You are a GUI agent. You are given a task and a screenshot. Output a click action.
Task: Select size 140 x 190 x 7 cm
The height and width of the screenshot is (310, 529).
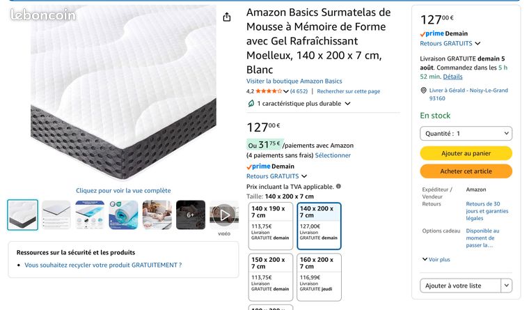(271, 226)
